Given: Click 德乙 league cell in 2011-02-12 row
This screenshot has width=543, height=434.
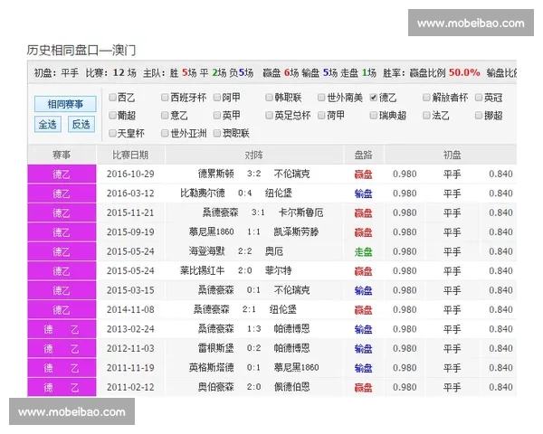Looking at the screenshot, I should pos(62,387).
